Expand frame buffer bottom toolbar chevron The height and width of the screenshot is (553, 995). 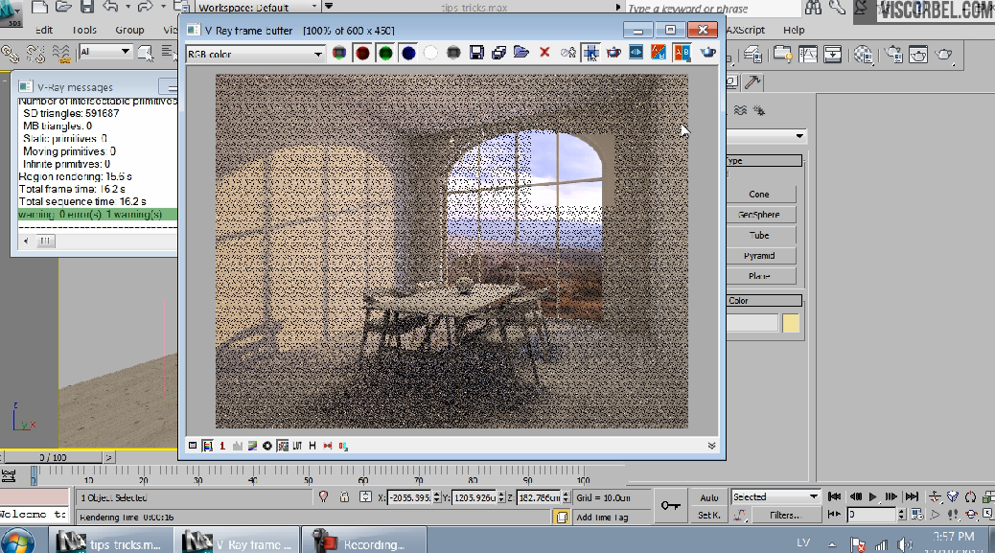click(x=711, y=446)
